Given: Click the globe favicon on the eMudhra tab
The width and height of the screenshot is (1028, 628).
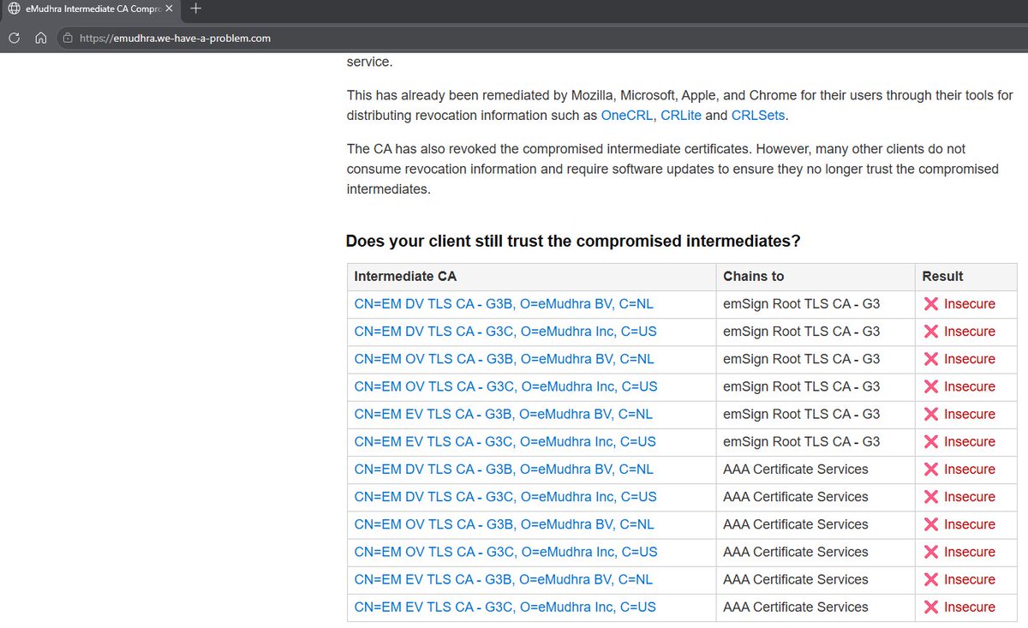Looking at the screenshot, I should pyautogui.click(x=13, y=9).
